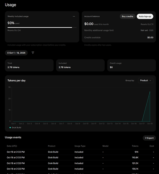Open the Oct 1 – 18, 2026 date range picker
This screenshot has width=159, height=174.
(x=16, y=53)
